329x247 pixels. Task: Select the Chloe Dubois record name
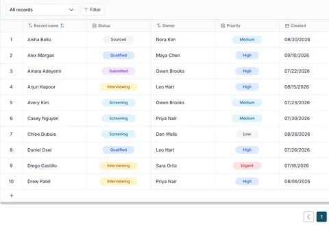[42, 134]
